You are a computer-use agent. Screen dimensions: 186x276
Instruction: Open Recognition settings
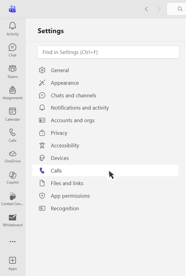click(x=105, y=208)
